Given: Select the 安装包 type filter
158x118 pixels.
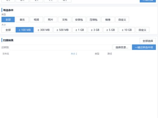Looking at the screenshot, I should coord(79,19).
